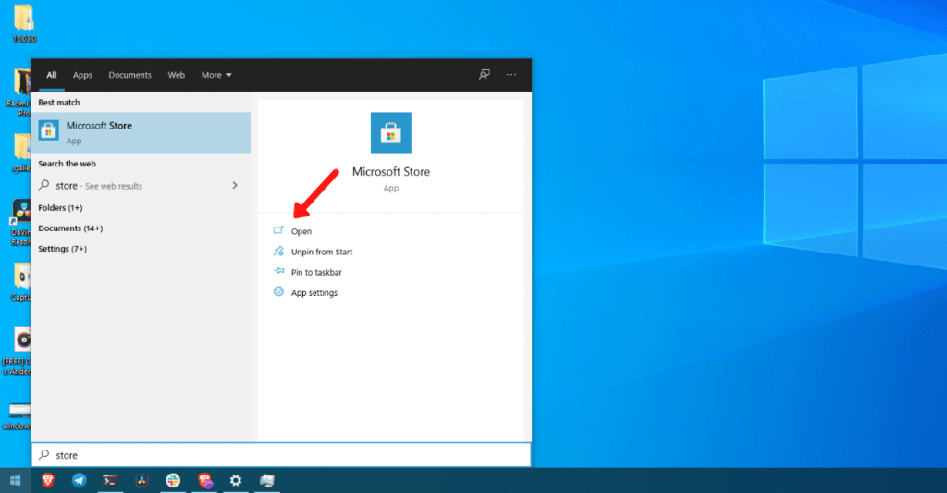Open the Brave icon with the purple badge
947x493 pixels.
tap(205, 480)
